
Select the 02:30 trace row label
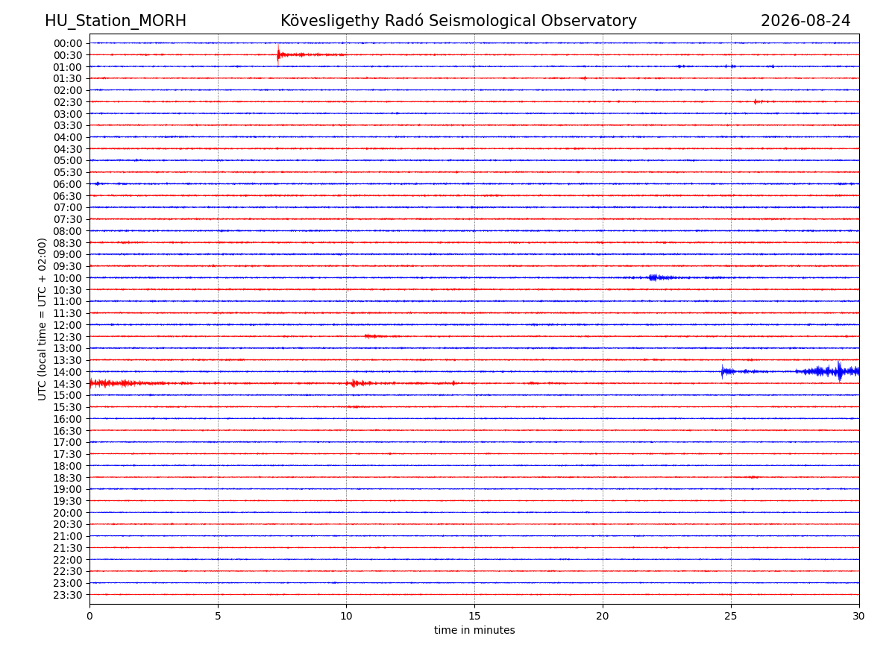[x=68, y=102]
